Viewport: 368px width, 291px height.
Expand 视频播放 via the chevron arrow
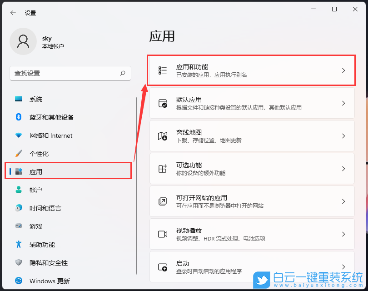[344, 234]
